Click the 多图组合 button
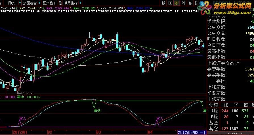254x135 pixels. [30, 3]
